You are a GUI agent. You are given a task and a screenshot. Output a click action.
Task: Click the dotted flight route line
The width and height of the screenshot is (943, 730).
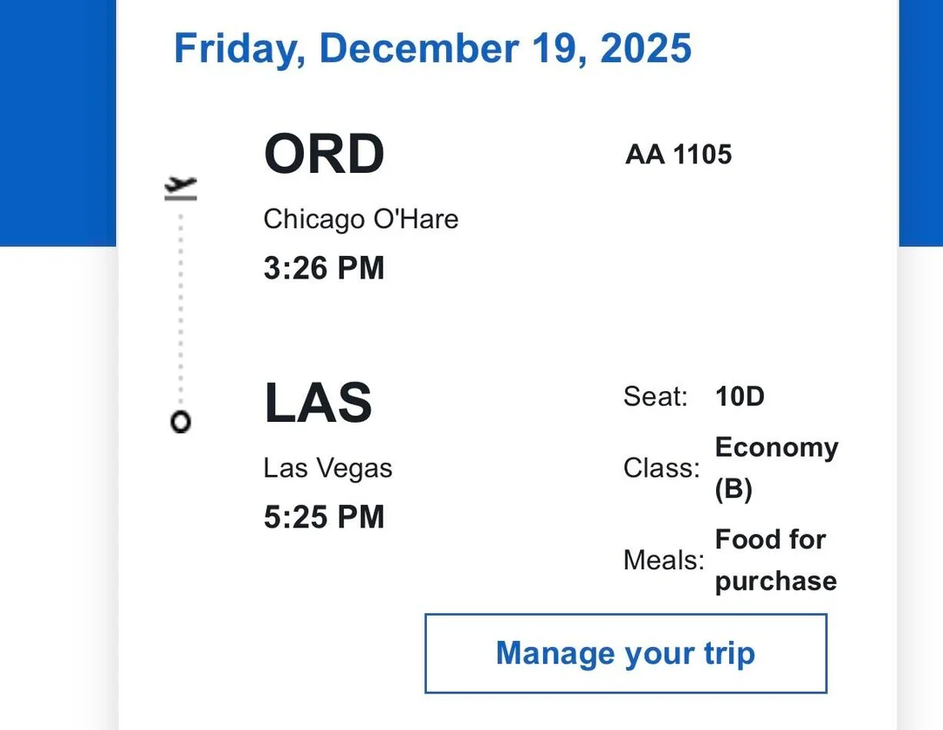click(181, 306)
